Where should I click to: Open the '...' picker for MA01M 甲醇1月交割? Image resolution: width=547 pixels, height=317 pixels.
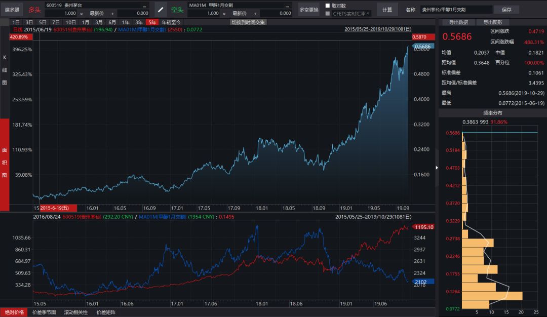click(287, 5)
